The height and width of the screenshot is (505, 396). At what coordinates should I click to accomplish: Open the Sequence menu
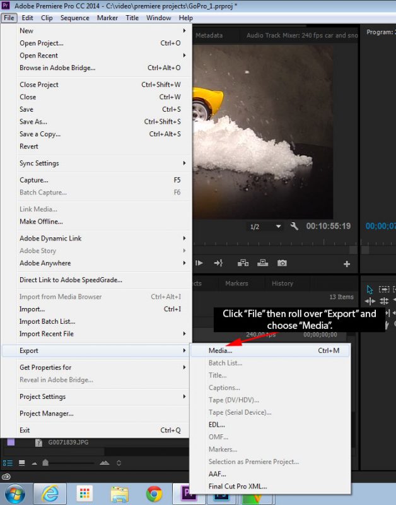coord(74,18)
